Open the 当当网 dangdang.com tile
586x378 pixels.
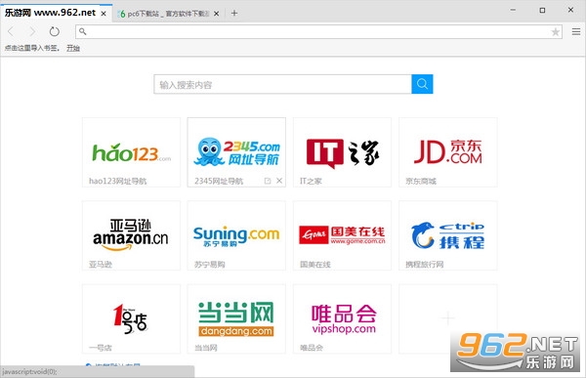pyautogui.click(x=236, y=319)
